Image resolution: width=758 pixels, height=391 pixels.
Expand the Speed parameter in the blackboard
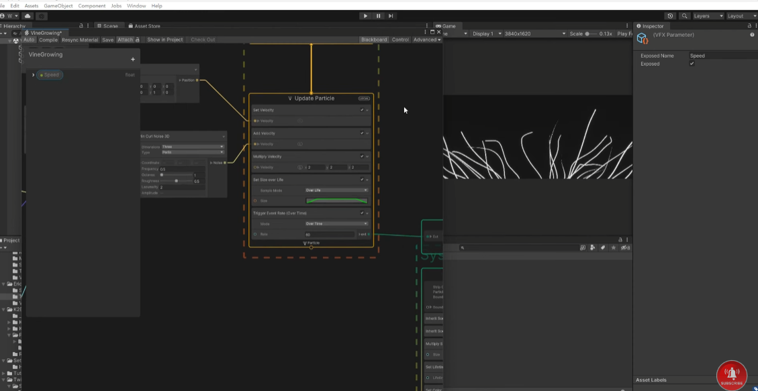point(33,74)
